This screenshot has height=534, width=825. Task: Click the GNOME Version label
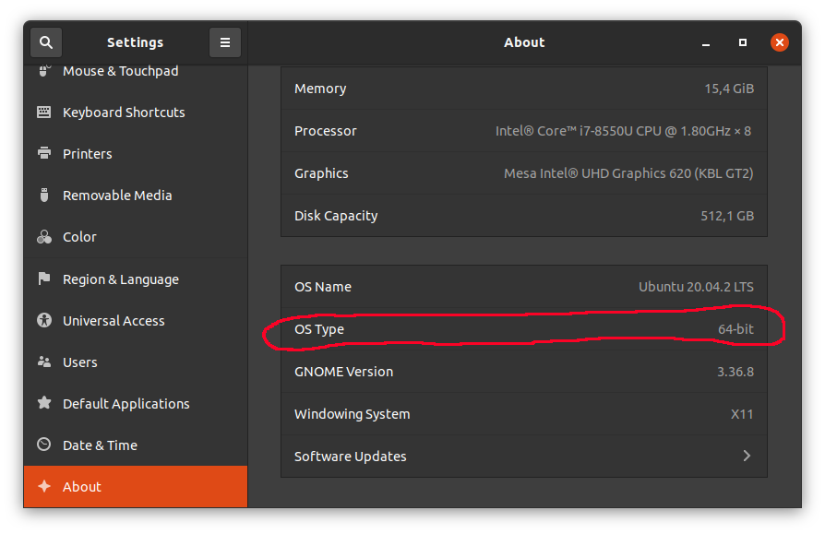(343, 372)
